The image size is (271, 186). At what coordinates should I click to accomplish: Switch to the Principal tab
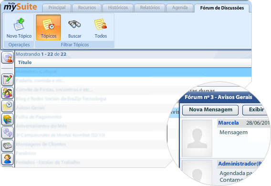57,8
